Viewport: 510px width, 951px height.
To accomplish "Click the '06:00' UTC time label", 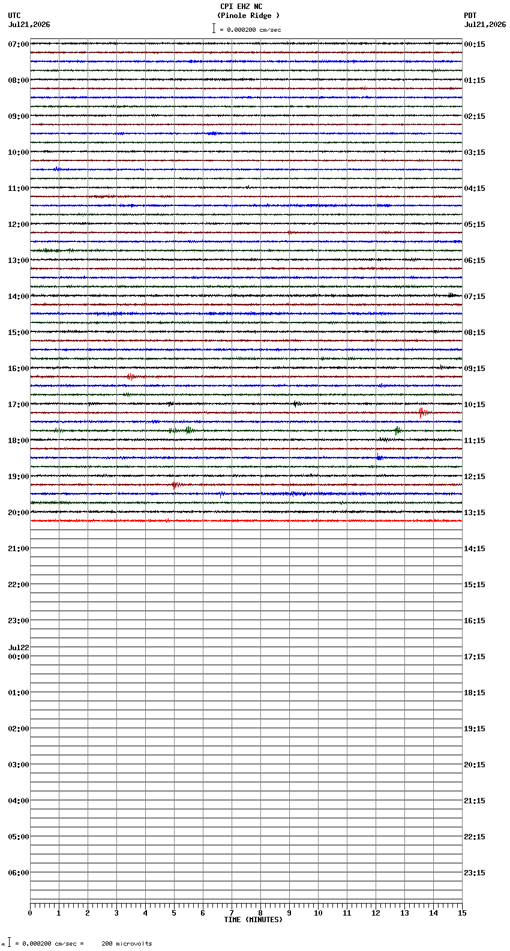I will point(19,873).
